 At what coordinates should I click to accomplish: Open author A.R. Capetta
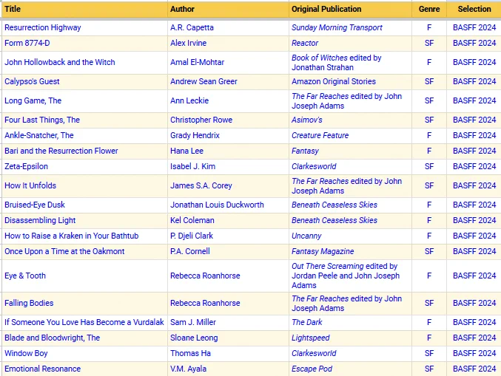pos(192,28)
